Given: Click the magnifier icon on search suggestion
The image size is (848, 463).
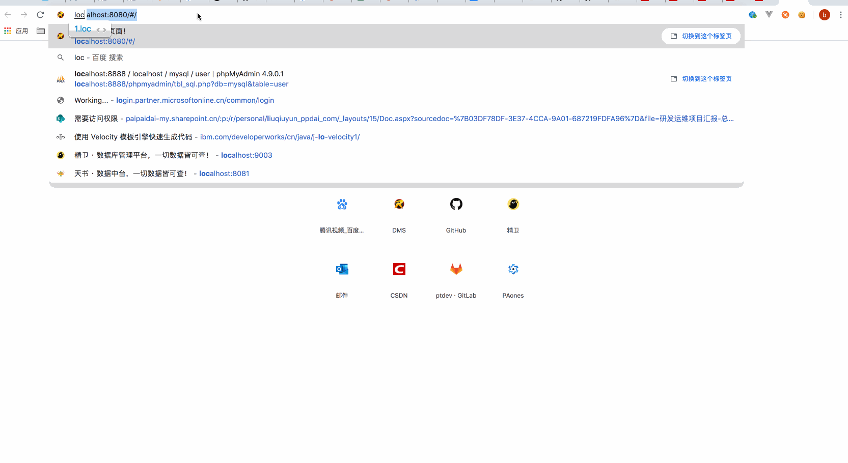Looking at the screenshot, I should pyautogui.click(x=61, y=57).
